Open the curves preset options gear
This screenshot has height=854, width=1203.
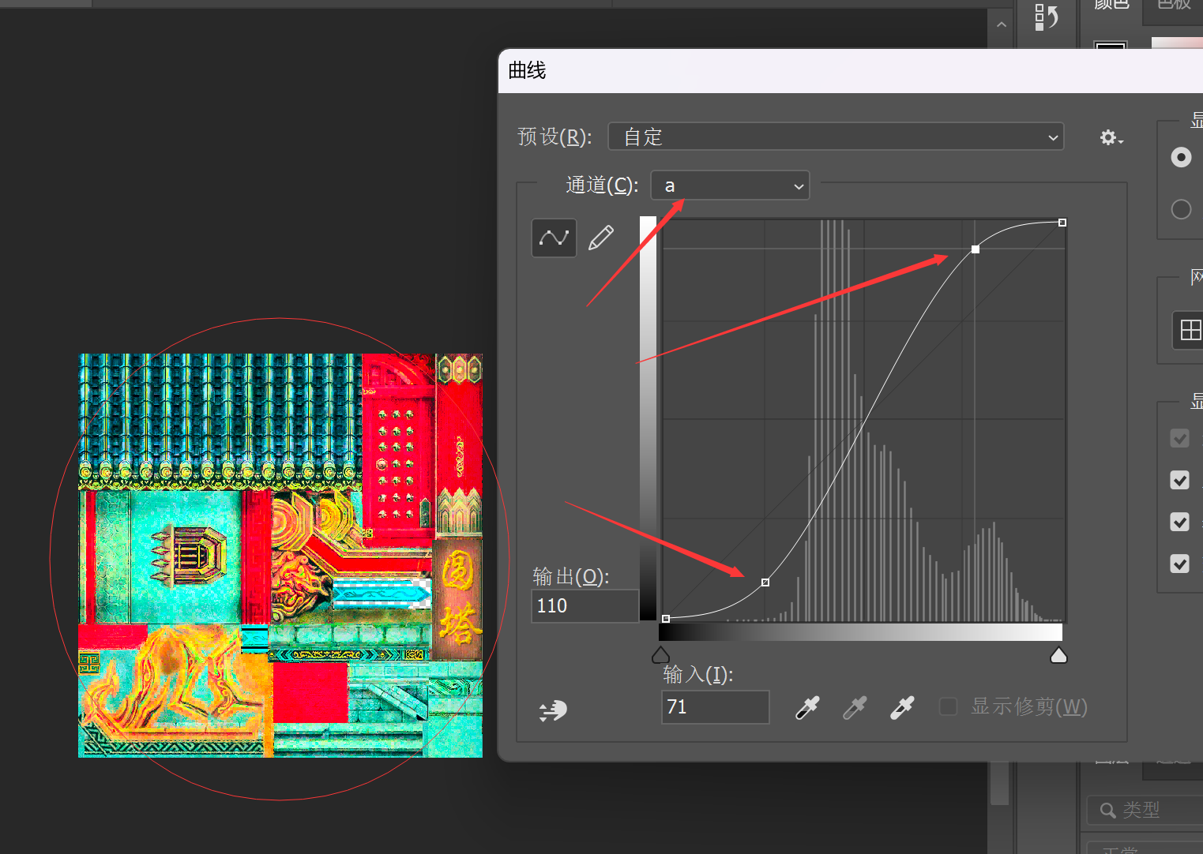coord(1111,137)
